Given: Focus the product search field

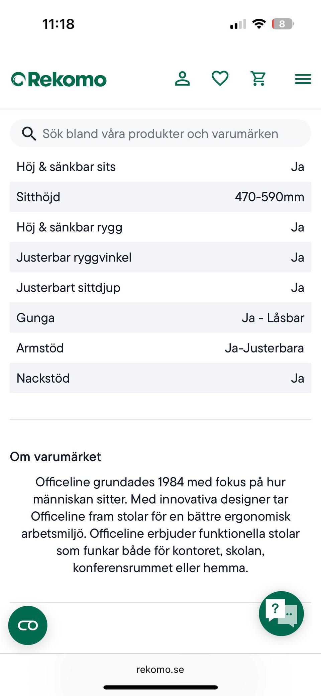Looking at the screenshot, I should tap(160, 134).
